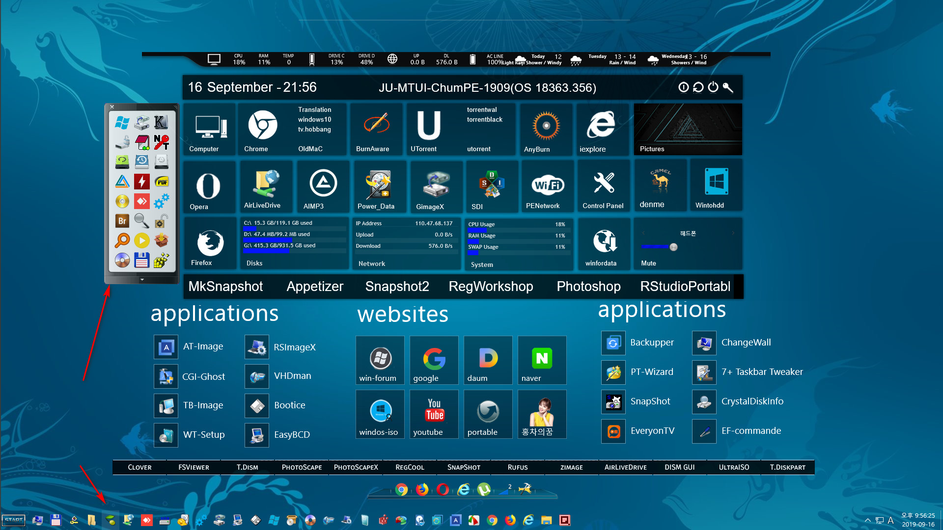Click the T.DISKPART button
The height and width of the screenshot is (530, 943).
[788, 468]
